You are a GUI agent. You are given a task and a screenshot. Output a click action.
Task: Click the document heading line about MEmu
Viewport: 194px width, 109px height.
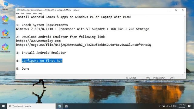click(x=73, y=17)
